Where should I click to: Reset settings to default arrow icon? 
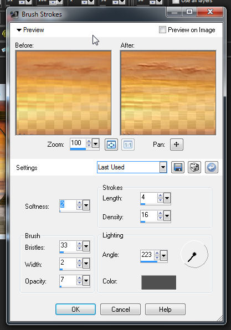[212, 168]
